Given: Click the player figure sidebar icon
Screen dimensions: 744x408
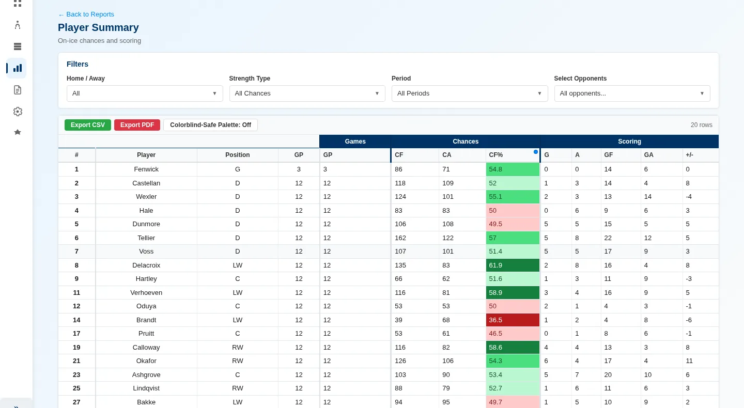Looking at the screenshot, I should point(18,25).
